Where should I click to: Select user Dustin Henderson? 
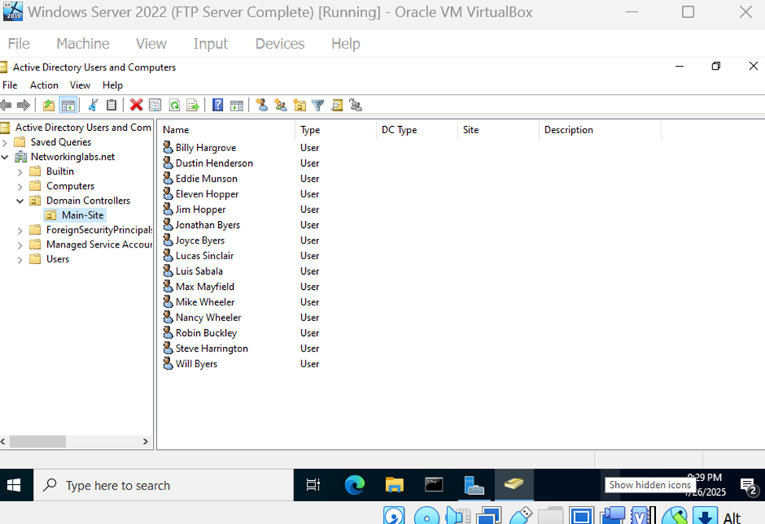pyautogui.click(x=214, y=163)
